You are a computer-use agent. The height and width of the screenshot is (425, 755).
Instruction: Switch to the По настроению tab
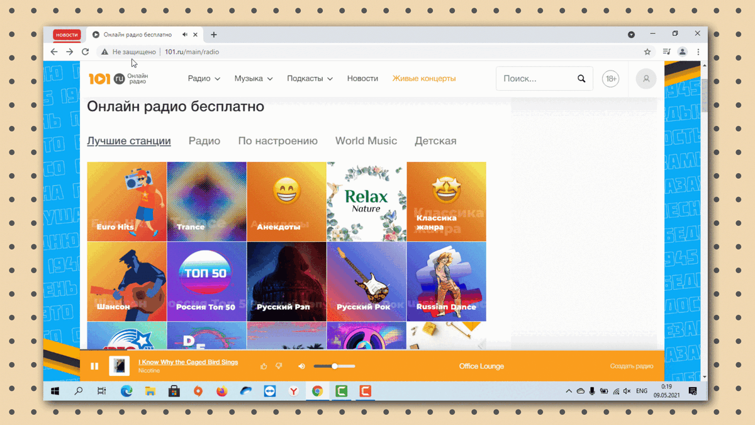[277, 141]
